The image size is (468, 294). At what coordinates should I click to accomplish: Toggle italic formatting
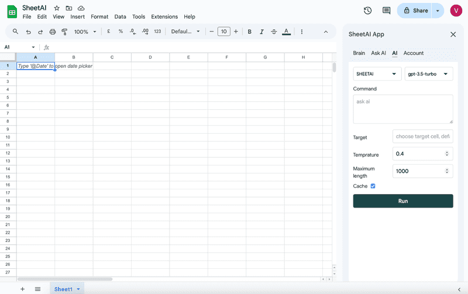[x=261, y=32]
